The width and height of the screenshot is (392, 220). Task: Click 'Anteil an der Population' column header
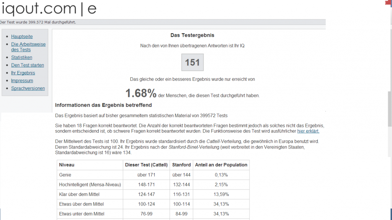pyautogui.click(x=221, y=165)
